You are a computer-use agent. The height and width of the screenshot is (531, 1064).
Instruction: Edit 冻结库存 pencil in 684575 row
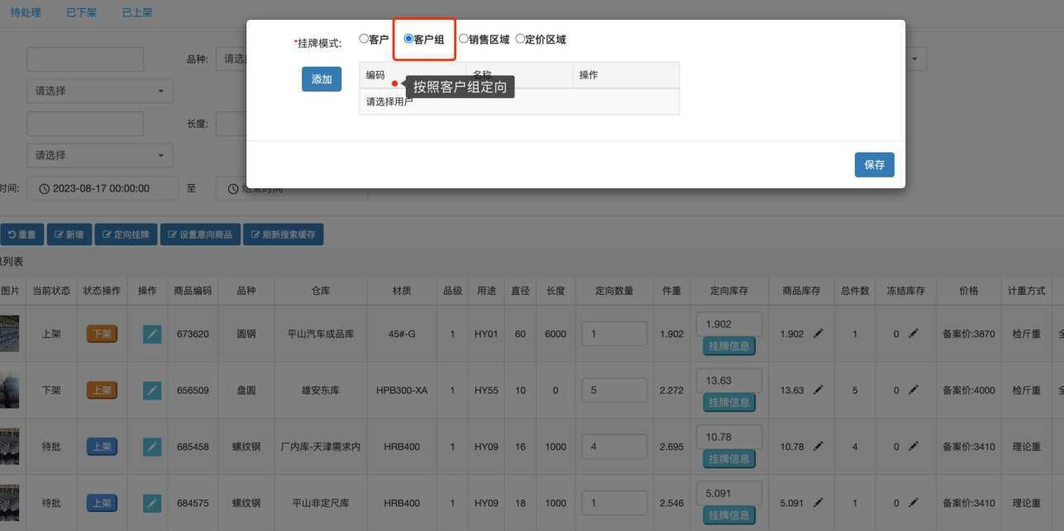tap(914, 502)
